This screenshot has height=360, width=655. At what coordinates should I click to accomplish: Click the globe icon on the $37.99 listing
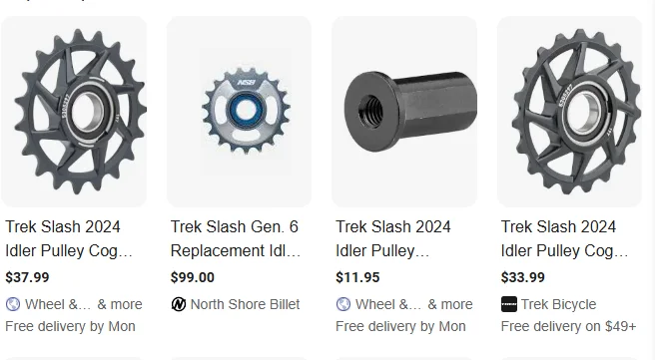coord(13,304)
